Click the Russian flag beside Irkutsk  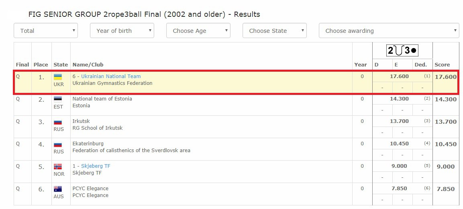click(x=58, y=122)
